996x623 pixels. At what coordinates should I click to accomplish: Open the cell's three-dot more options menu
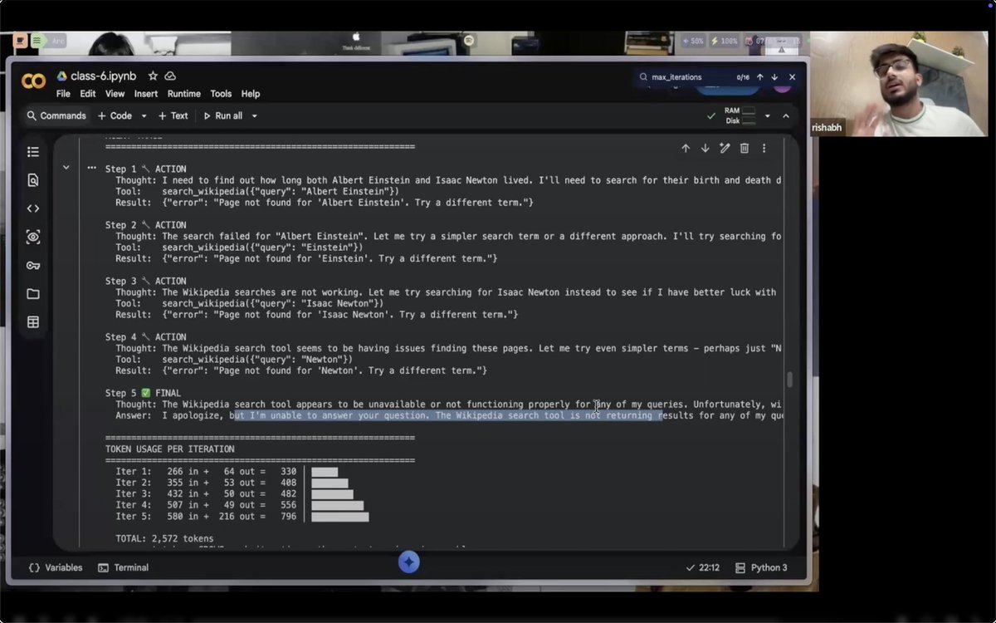pos(764,148)
